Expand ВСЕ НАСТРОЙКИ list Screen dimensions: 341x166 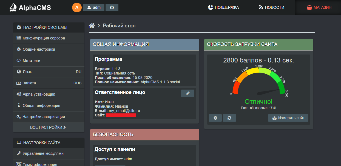49,127
